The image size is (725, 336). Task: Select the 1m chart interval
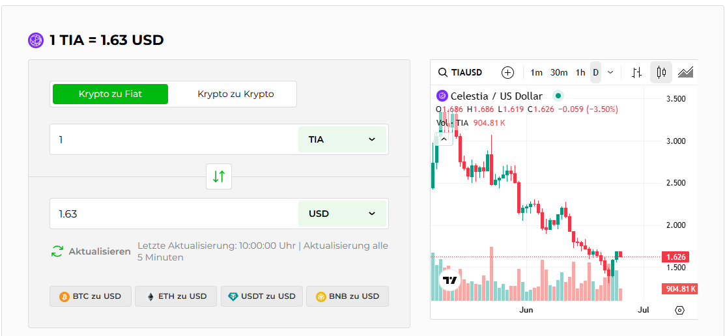(x=536, y=72)
